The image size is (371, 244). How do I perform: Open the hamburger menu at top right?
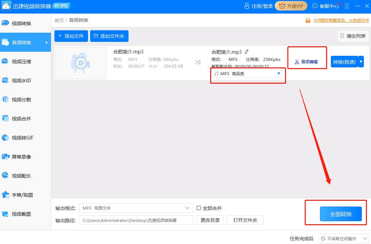(x=347, y=6)
